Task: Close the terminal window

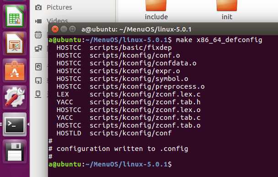Action: coord(55,29)
